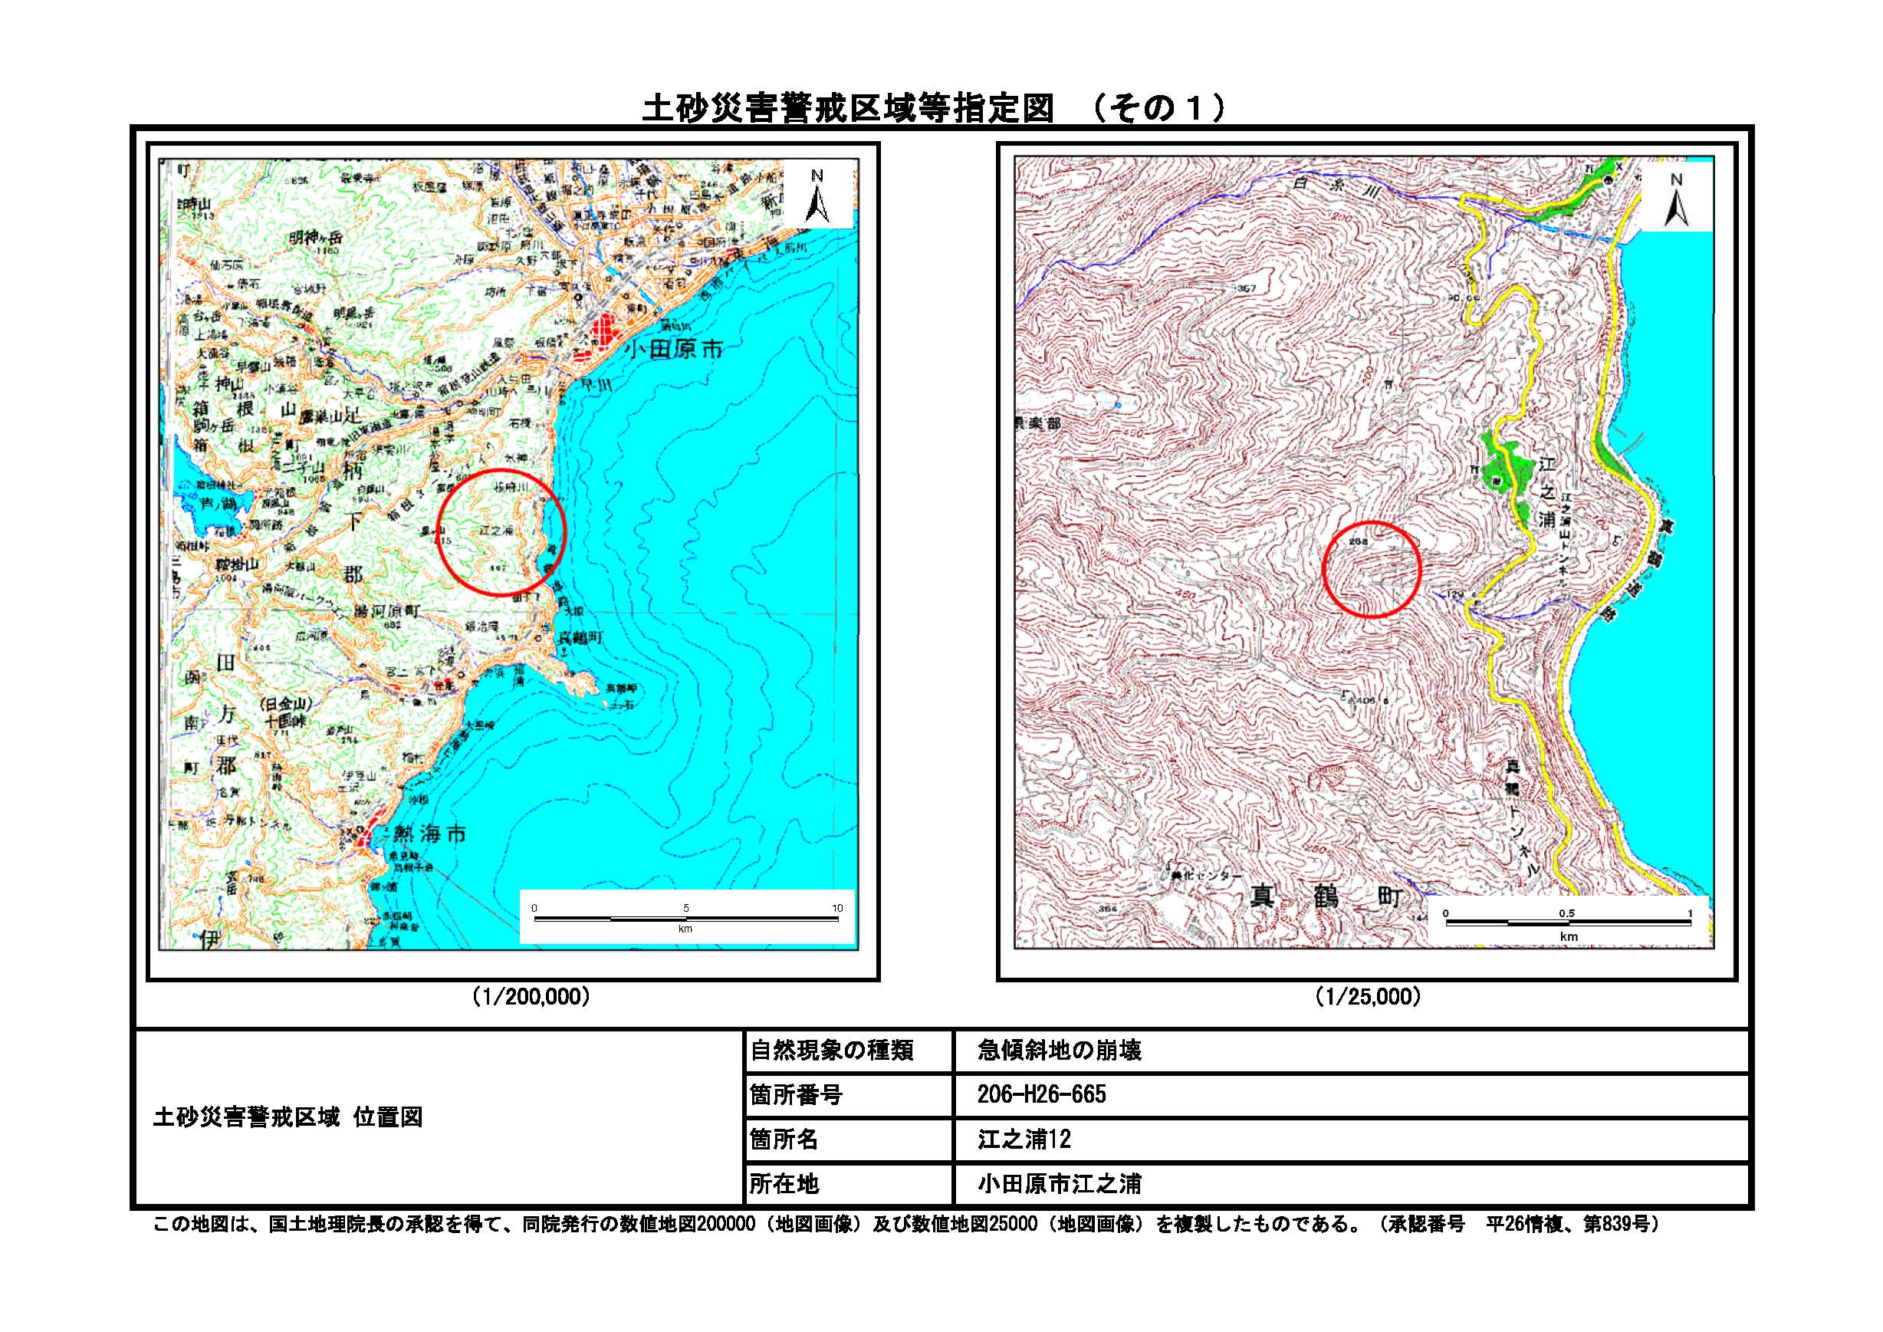Click the document title 土砂災害警戒区域等指定図

[847, 108]
